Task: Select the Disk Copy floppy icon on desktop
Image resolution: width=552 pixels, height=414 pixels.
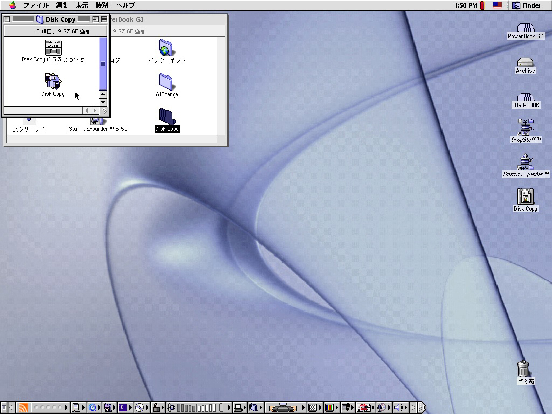Action: [526, 196]
